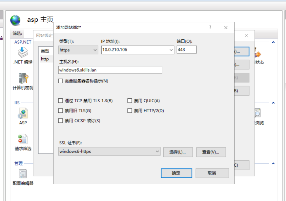This screenshot has width=286, height=201.
Task: Click the 查看(V)... certificate button
Action: 211,152
